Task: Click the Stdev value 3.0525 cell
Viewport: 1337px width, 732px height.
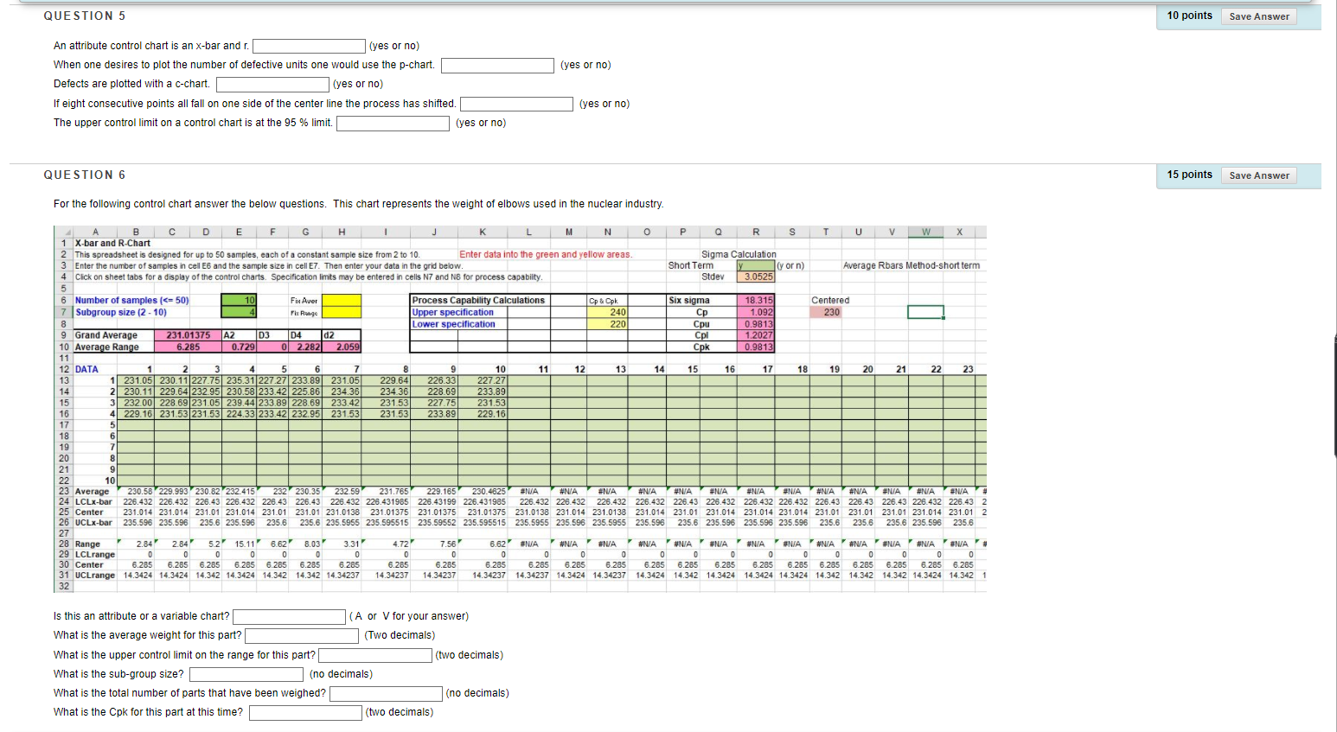Action: click(x=758, y=277)
